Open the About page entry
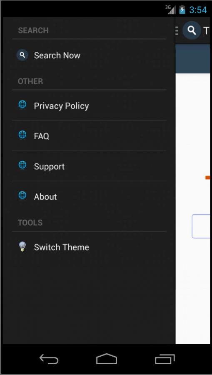This screenshot has width=212, height=375. (x=89, y=196)
